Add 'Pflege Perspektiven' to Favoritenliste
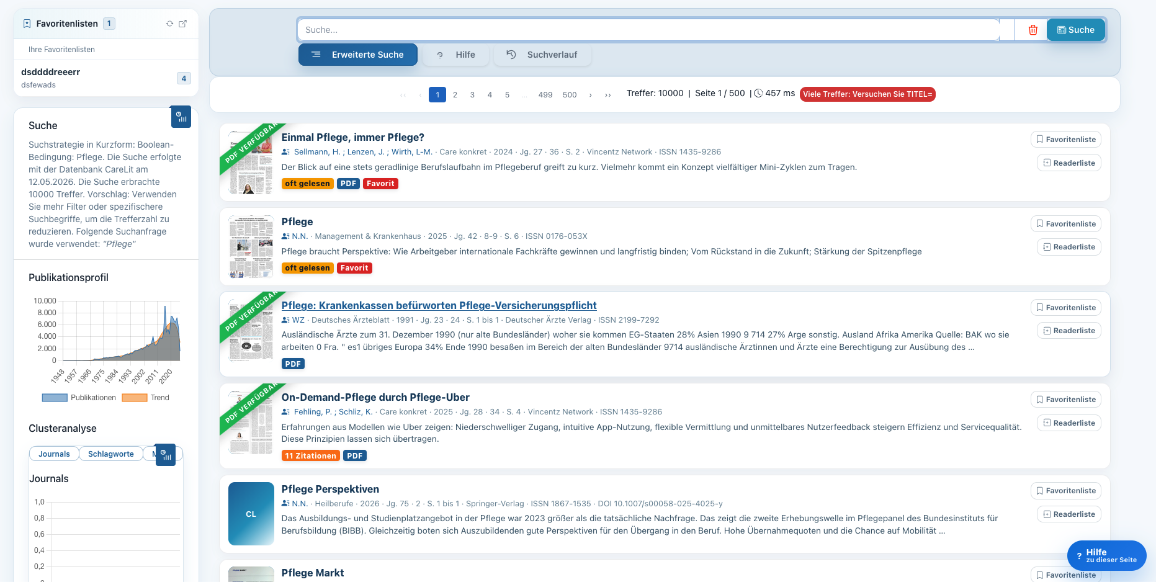 [1066, 491]
